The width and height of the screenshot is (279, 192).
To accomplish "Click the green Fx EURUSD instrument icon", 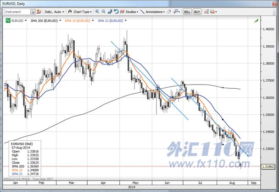I will pyautogui.click(x=8, y=21).
